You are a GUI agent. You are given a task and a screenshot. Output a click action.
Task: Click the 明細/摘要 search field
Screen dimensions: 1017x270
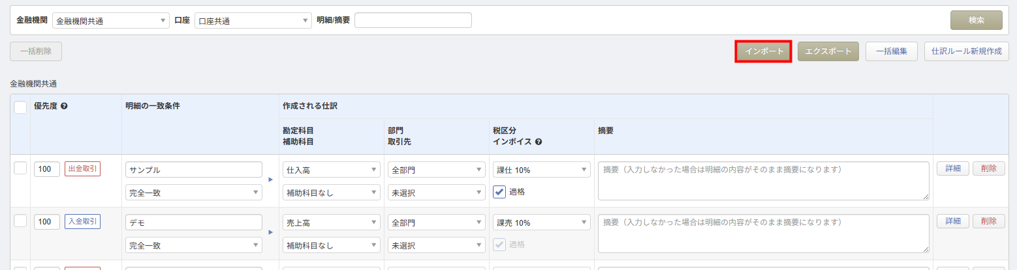coord(413,21)
